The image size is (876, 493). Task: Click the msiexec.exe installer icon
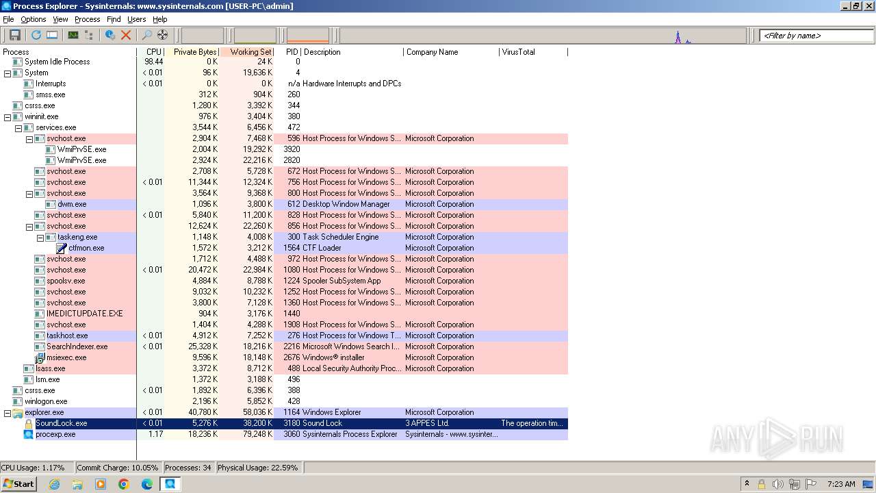(x=40, y=357)
